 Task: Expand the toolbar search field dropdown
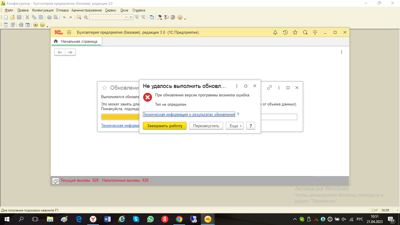(127, 17)
